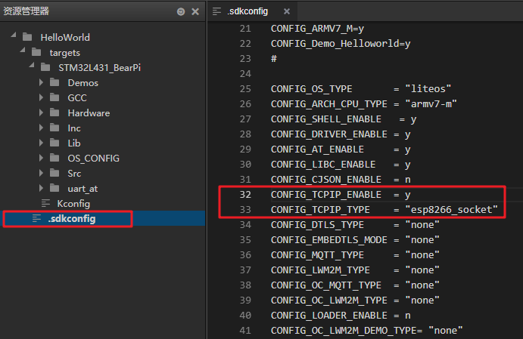Click CONFIG_DTLS_TYPE on line 34

point(317,225)
